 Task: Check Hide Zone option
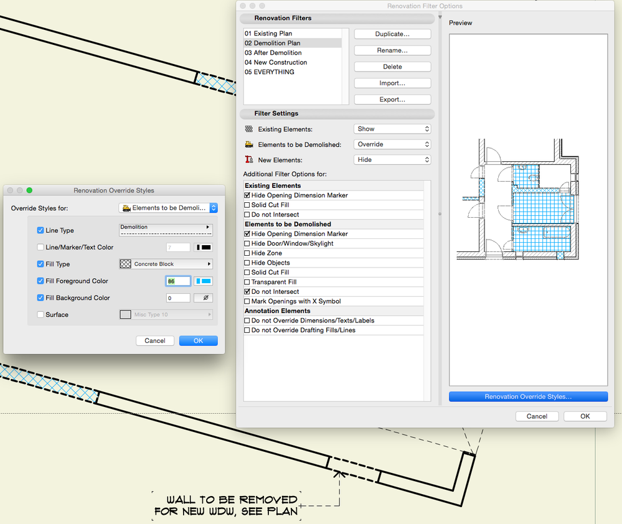pyautogui.click(x=247, y=253)
